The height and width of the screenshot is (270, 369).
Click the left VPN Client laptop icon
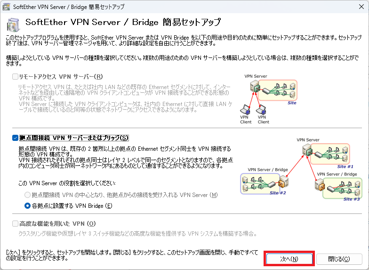coord(244,108)
